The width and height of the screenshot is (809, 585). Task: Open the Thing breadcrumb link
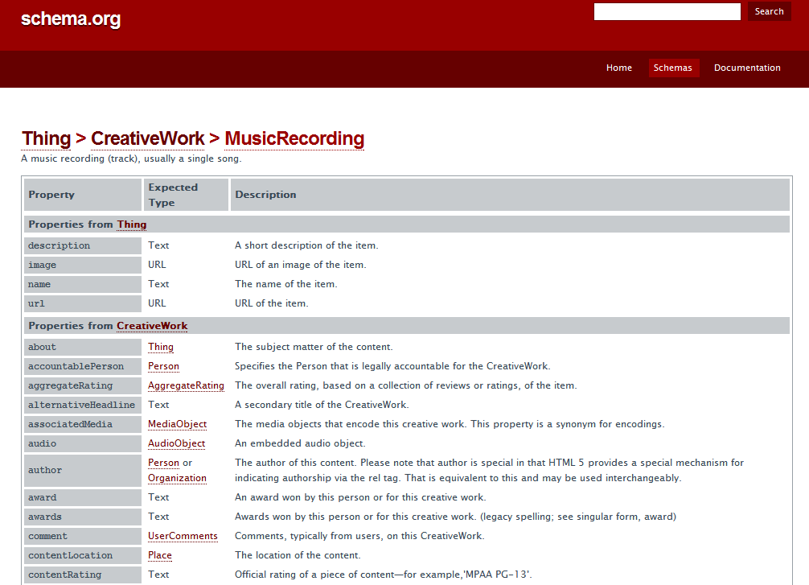tap(46, 138)
